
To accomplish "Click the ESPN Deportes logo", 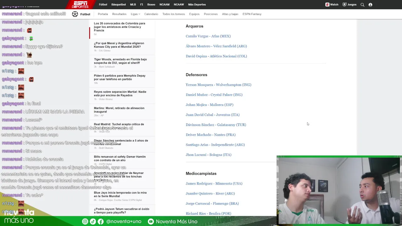I will click(80, 4).
